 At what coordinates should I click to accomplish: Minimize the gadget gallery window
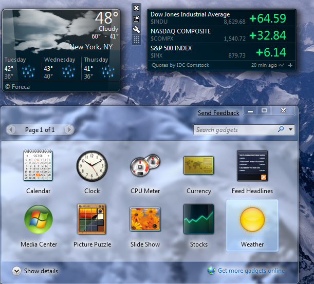[250, 111]
